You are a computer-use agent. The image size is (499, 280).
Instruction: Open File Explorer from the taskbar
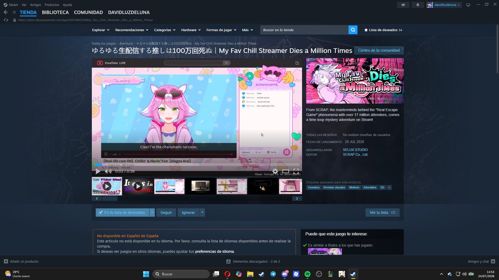click(250, 274)
